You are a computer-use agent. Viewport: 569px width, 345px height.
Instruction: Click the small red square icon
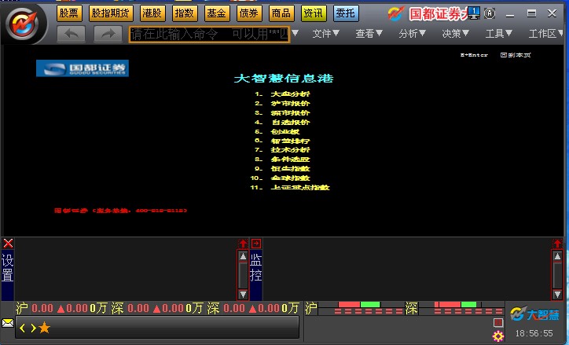coord(498,322)
